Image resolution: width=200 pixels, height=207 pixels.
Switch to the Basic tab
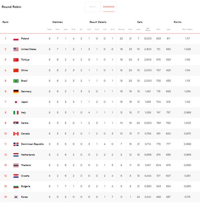coord(93,7)
